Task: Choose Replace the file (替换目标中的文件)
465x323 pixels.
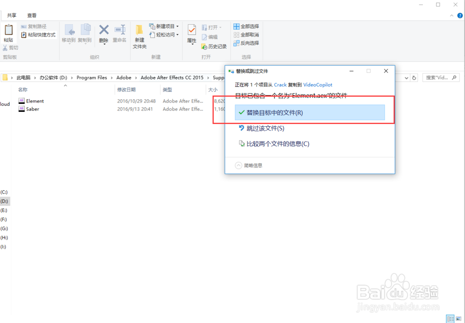Action: coord(310,112)
